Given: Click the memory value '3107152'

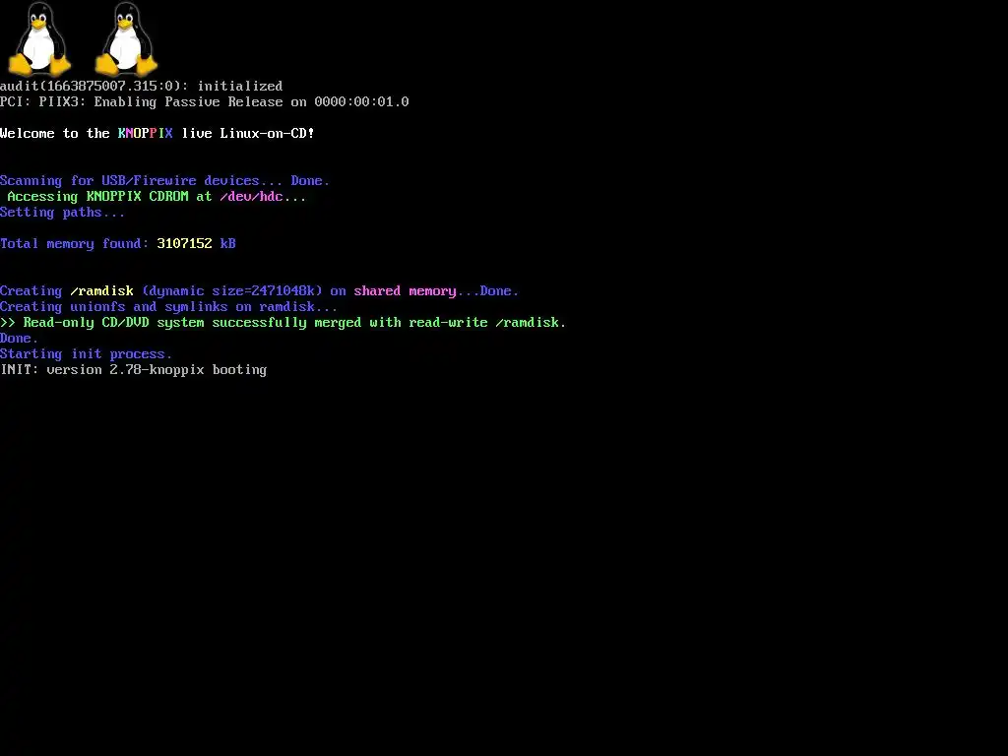Looking at the screenshot, I should coord(184,244).
